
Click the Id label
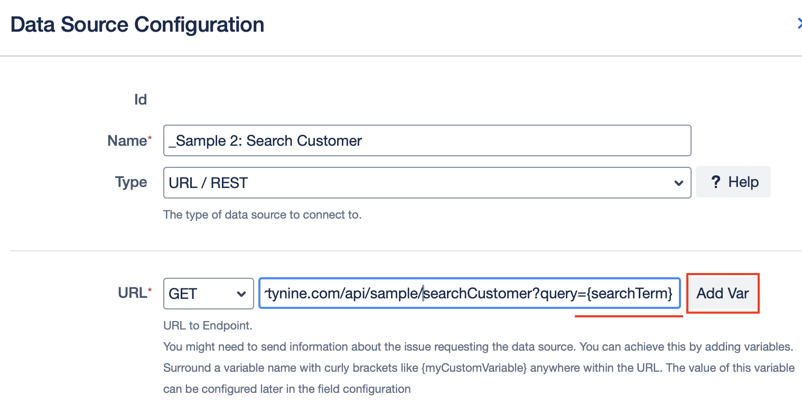141,99
